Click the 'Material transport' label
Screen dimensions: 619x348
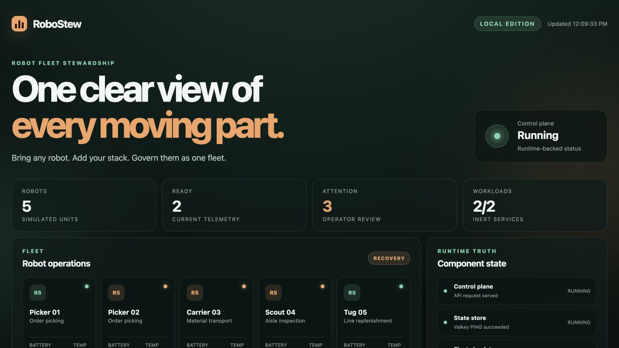coord(209,321)
